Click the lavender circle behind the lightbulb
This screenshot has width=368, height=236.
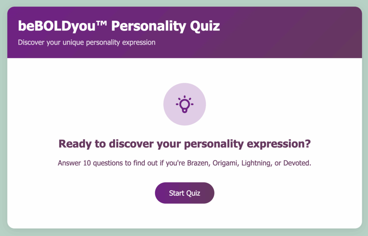[185, 104]
